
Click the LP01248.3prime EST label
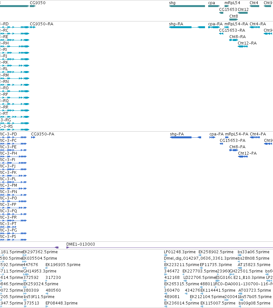pos(180,252)
